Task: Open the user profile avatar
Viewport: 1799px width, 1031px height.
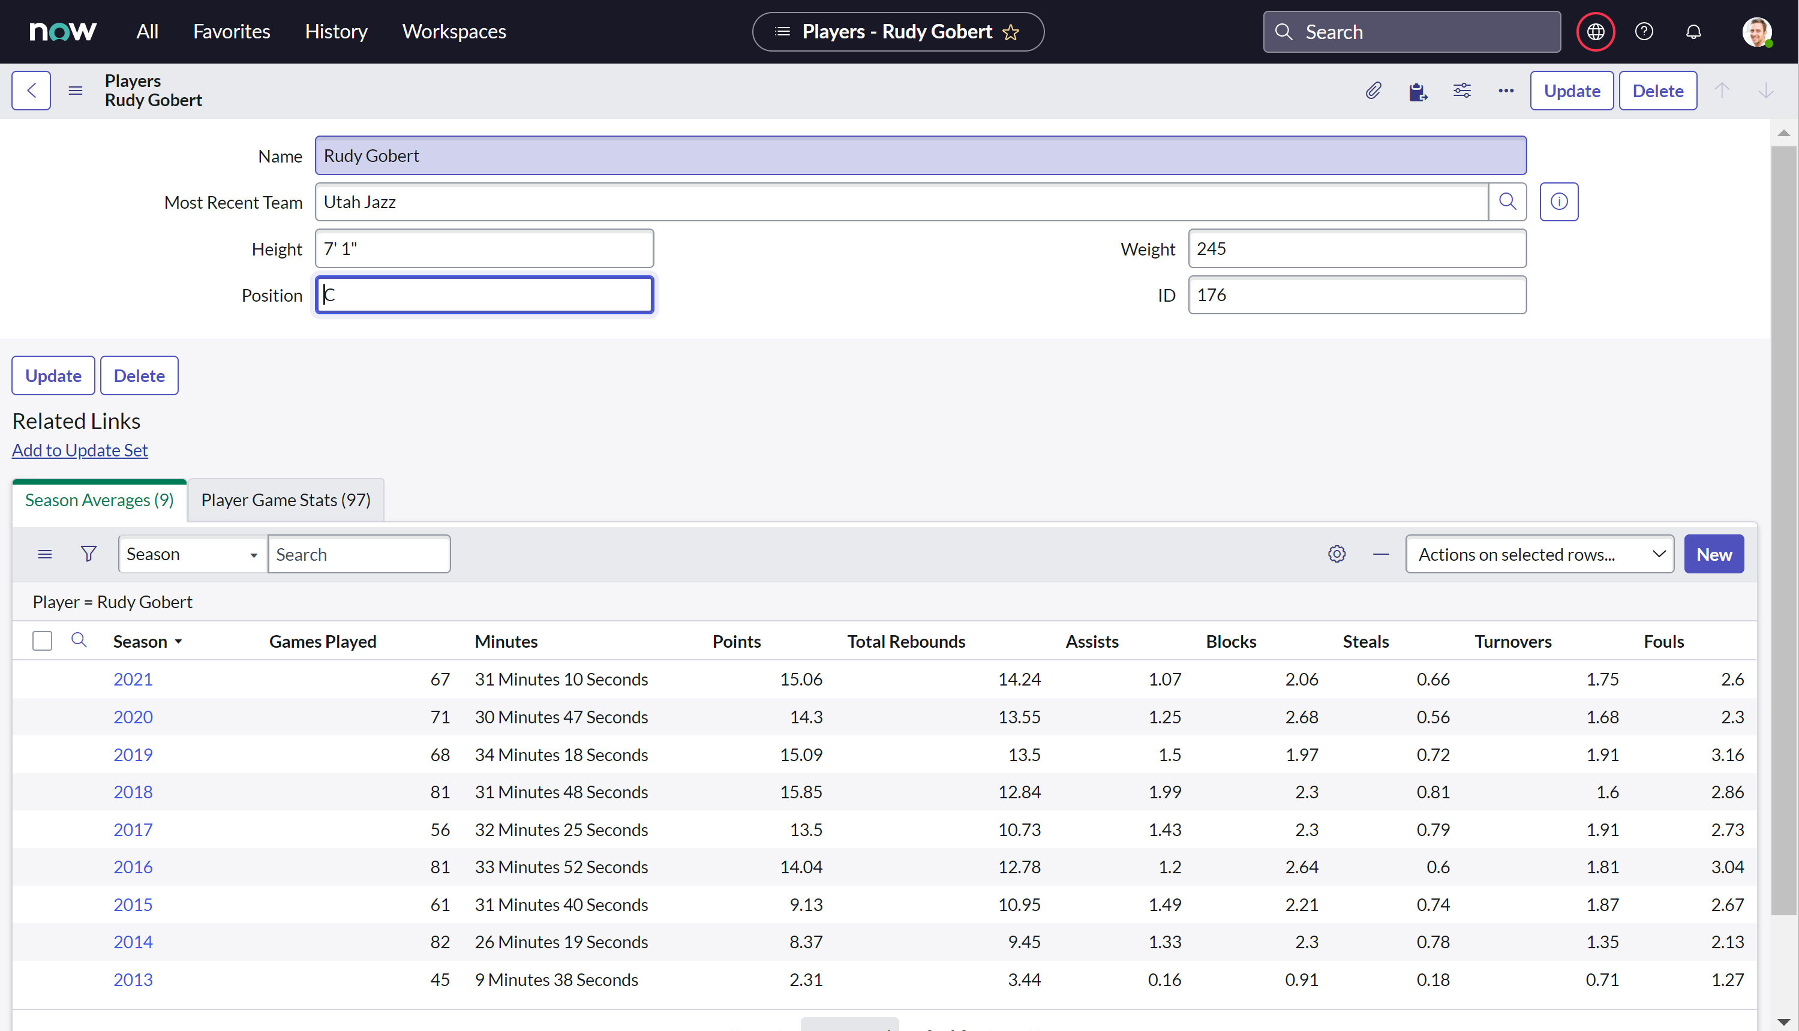Action: (x=1756, y=32)
